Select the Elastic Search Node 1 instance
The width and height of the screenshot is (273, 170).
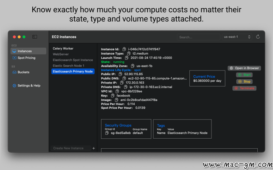coord(68,66)
